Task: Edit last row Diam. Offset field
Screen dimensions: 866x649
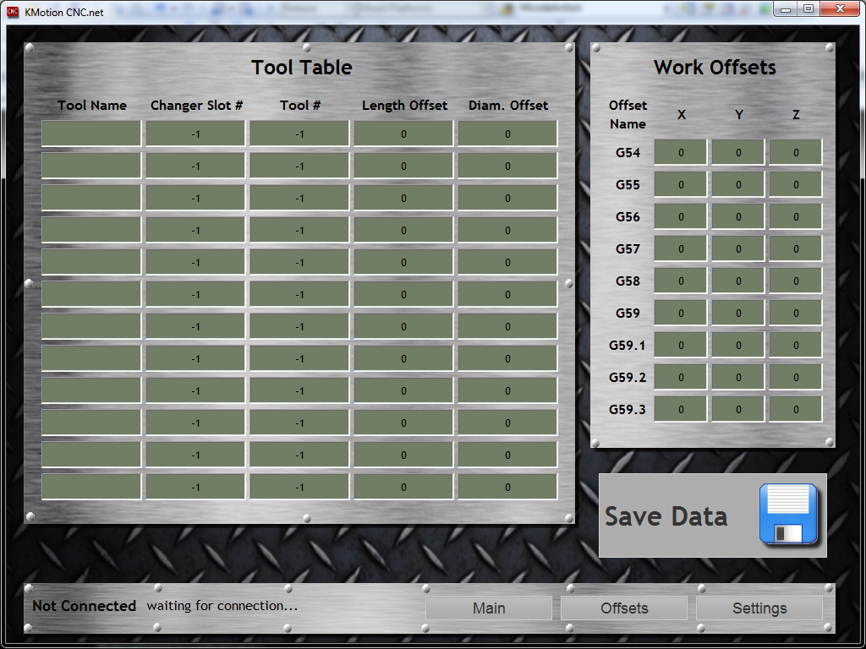Action: pyautogui.click(x=507, y=487)
